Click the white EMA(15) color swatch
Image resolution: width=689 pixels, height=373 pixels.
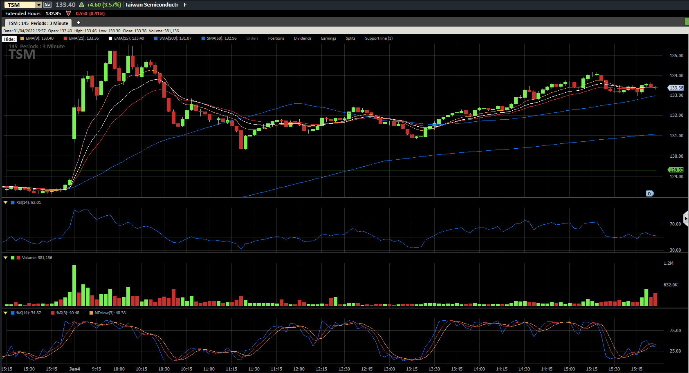point(110,38)
